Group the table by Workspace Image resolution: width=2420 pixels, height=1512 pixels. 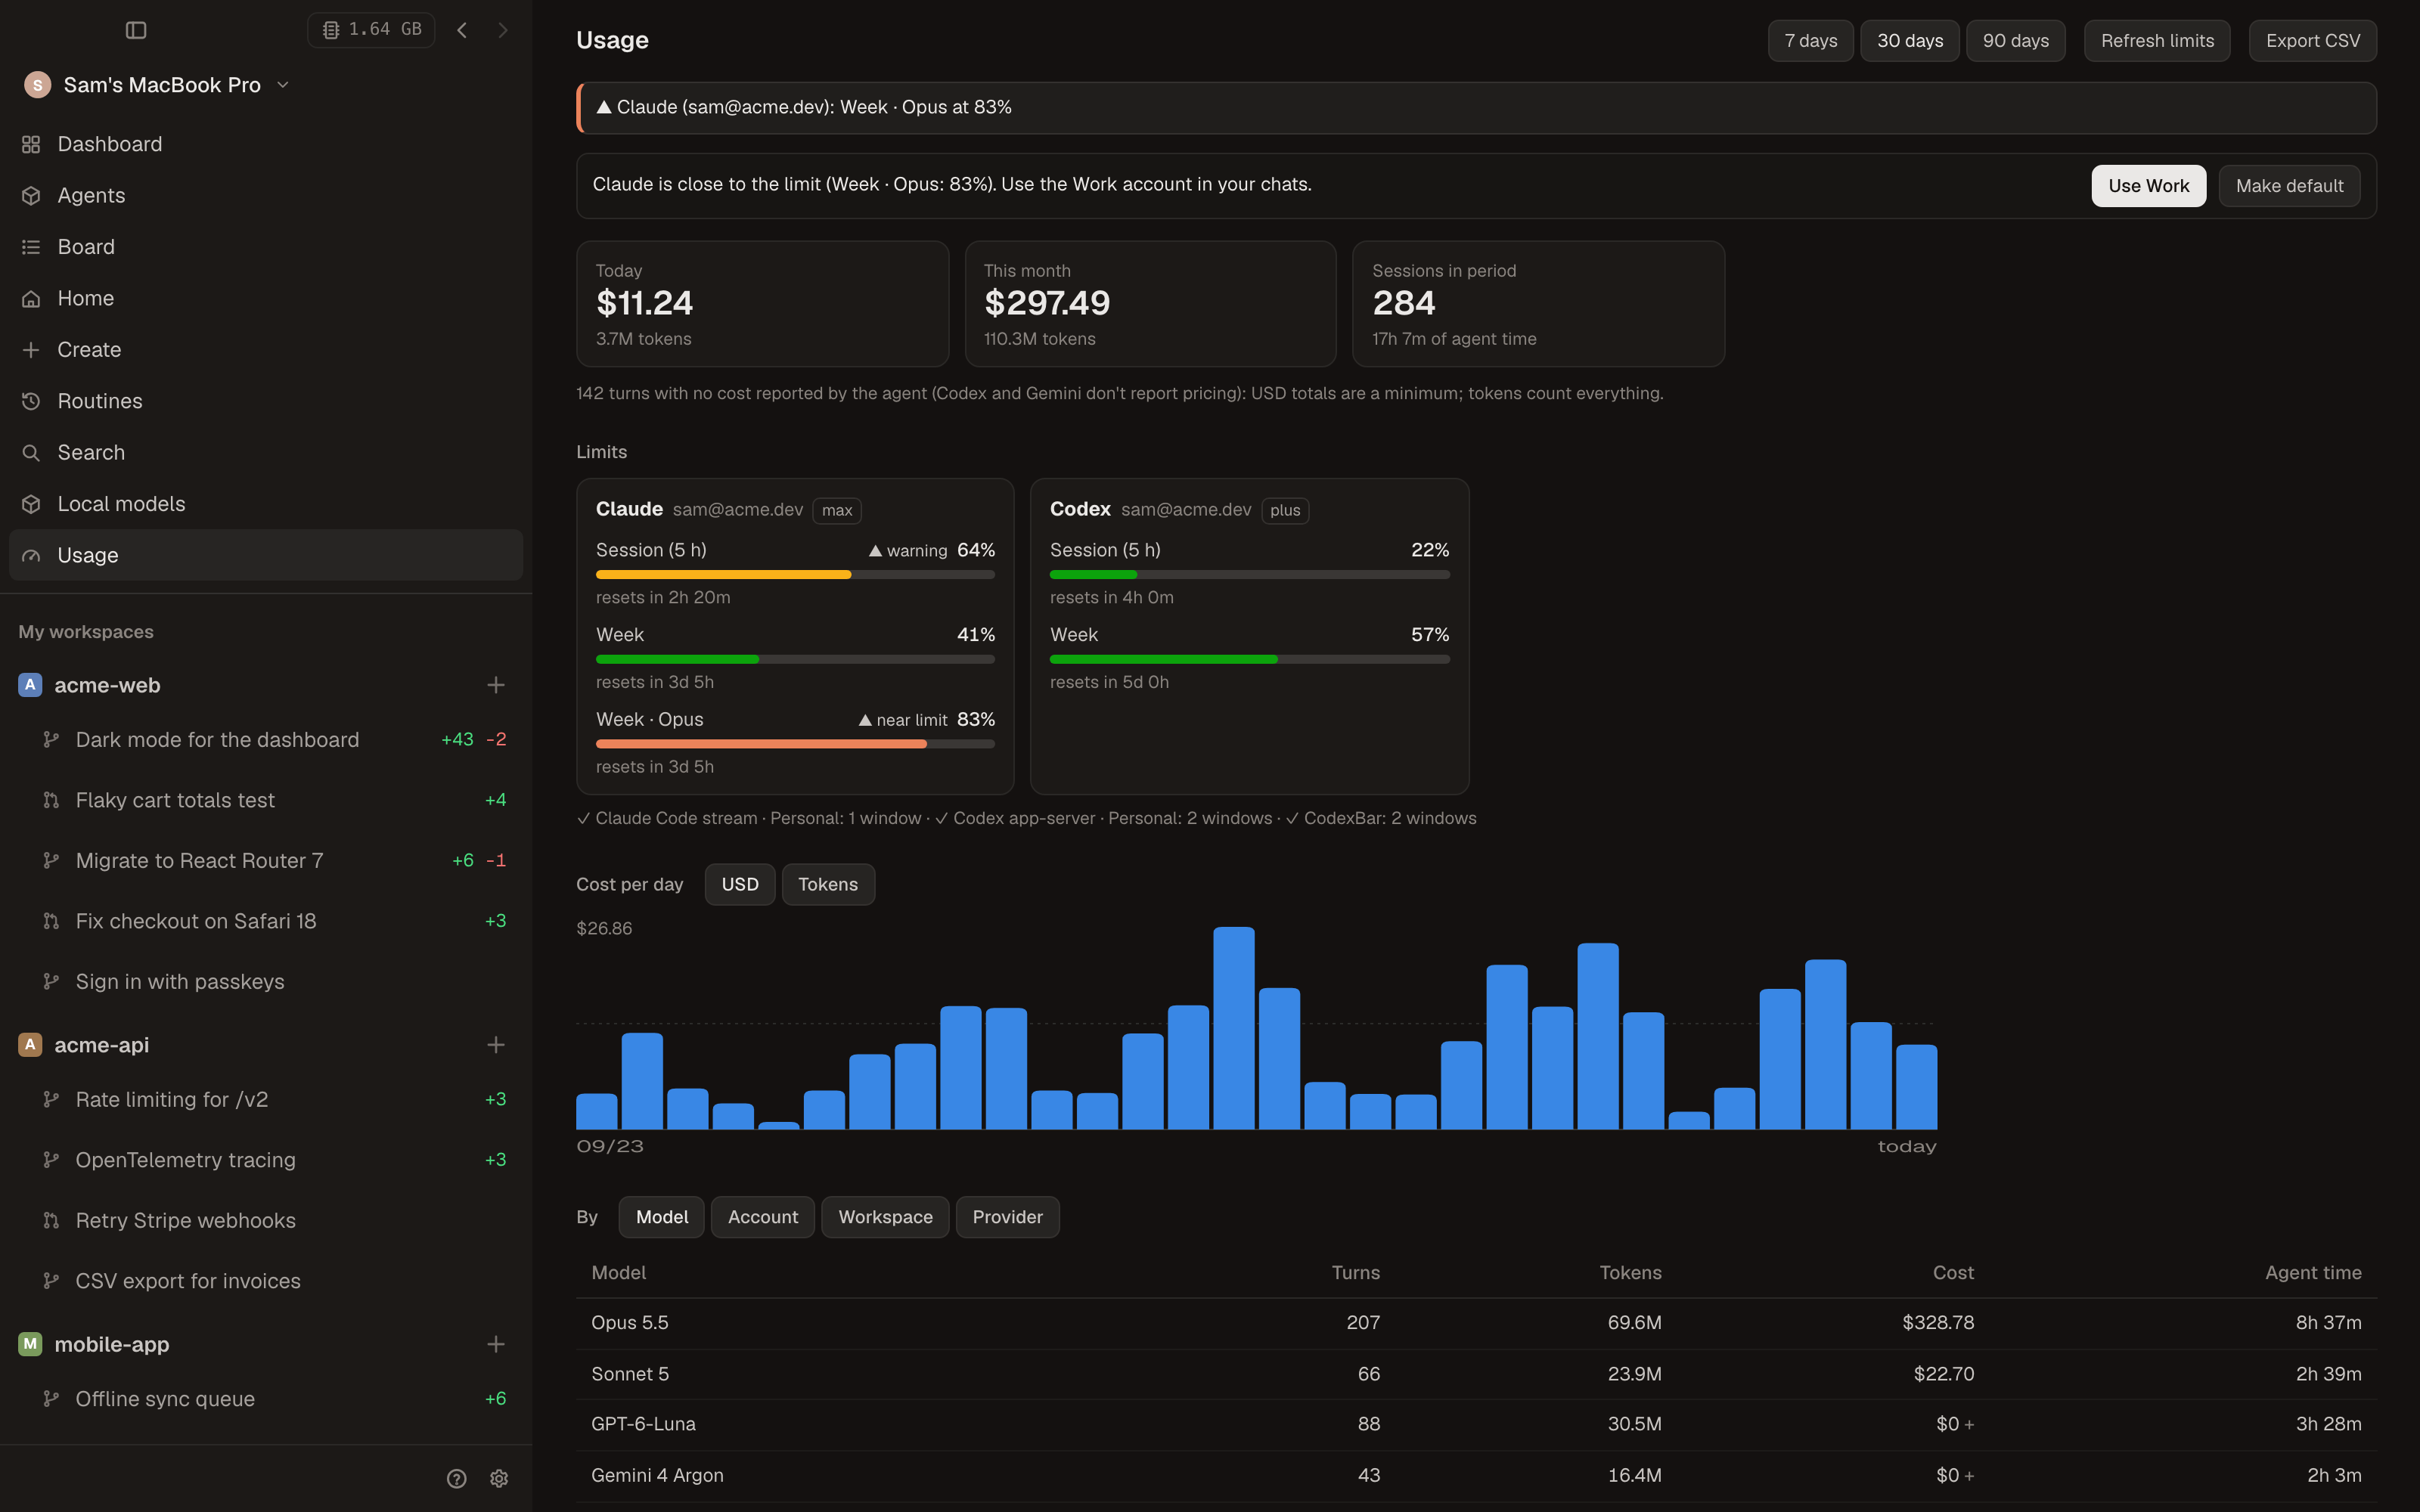[885, 1217]
